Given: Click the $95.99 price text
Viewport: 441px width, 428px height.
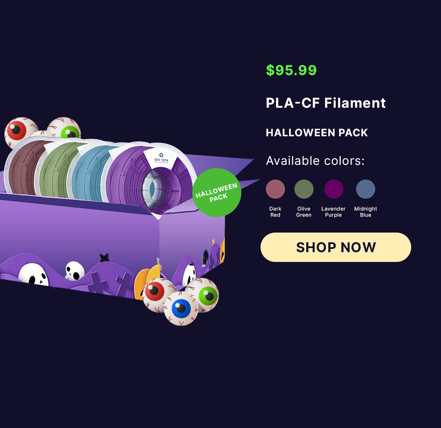Looking at the screenshot, I should [291, 70].
